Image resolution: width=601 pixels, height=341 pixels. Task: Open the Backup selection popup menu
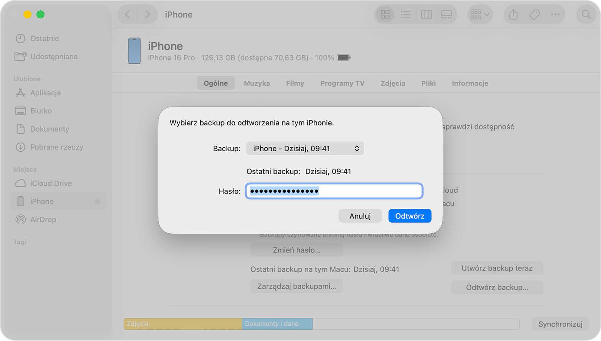[305, 148]
